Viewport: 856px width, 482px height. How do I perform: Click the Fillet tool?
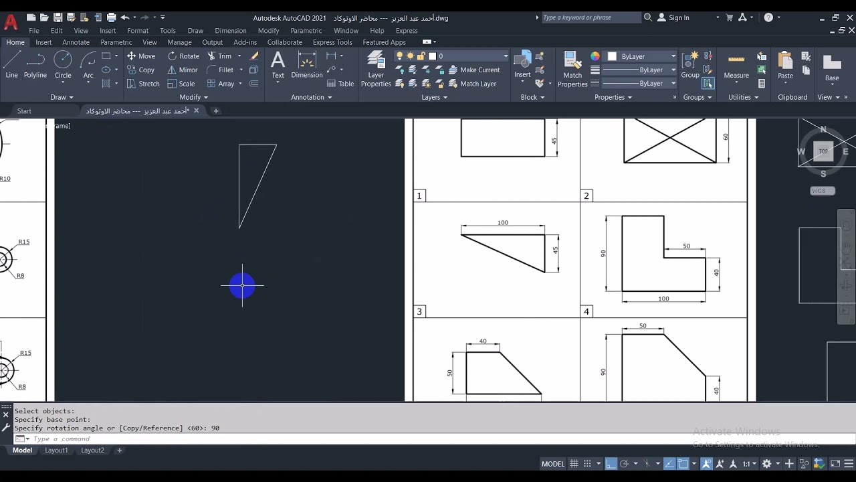coord(221,70)
